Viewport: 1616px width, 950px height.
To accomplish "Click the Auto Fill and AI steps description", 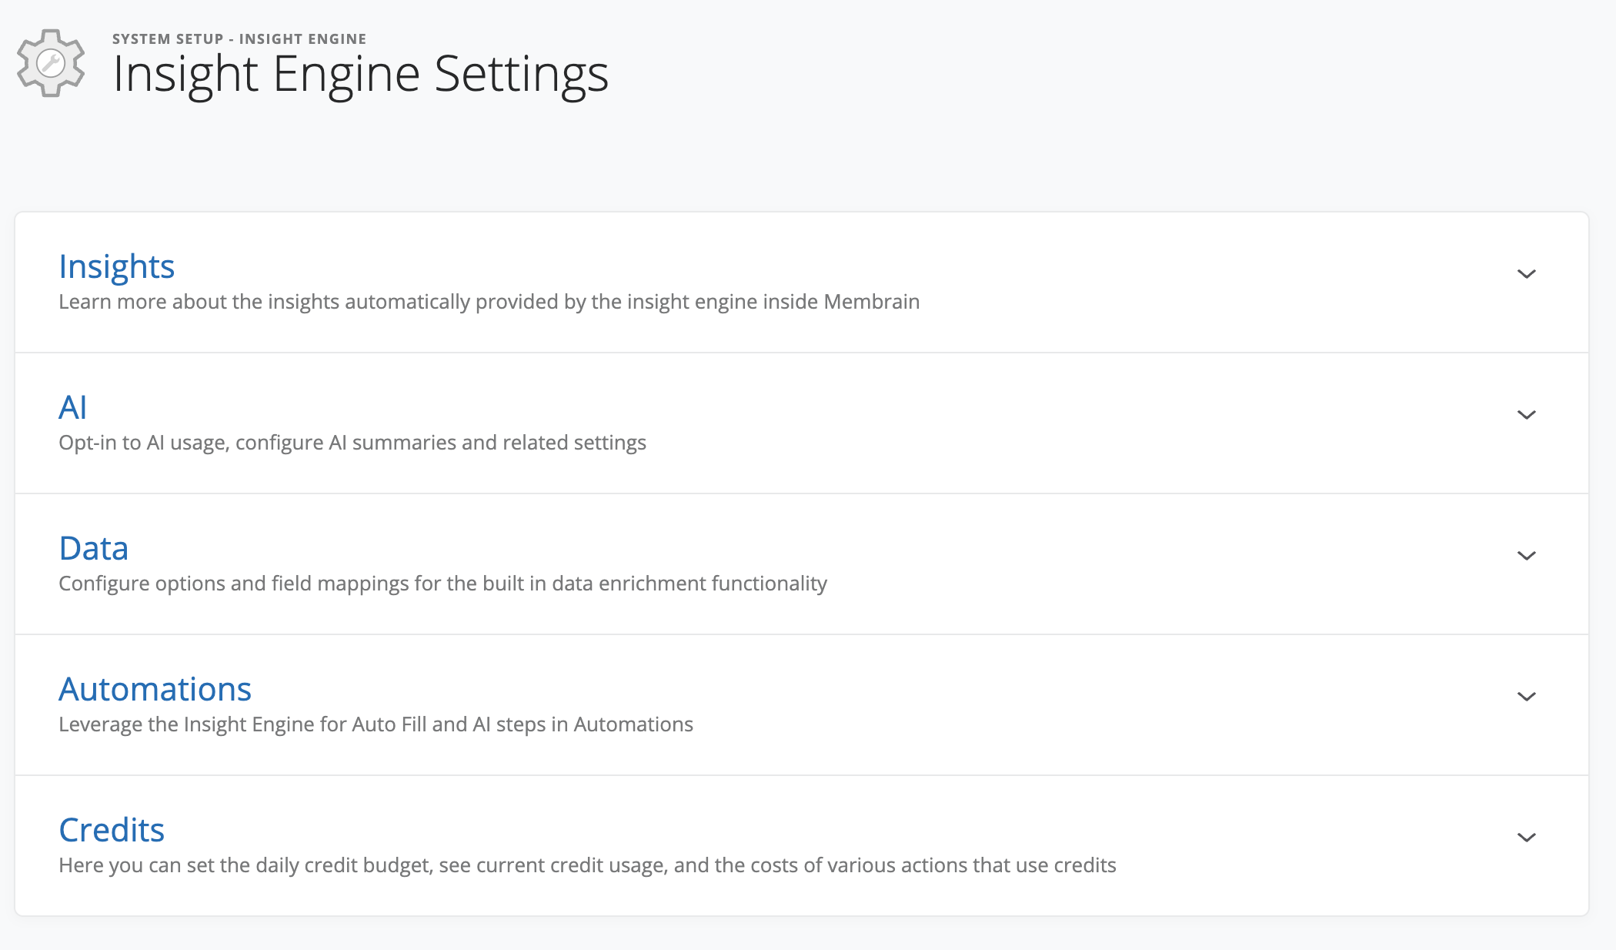I will 376,724.
